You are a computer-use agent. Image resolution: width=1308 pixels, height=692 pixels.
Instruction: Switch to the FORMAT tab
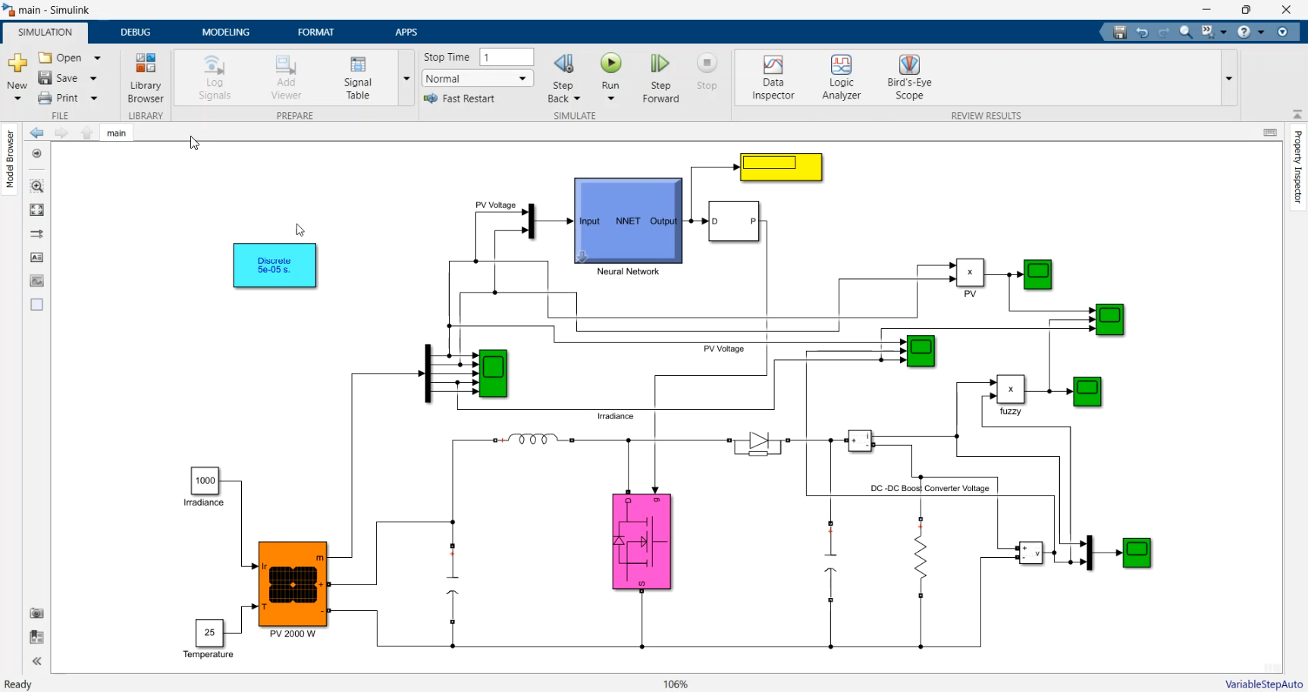click(x=315, y=32)
